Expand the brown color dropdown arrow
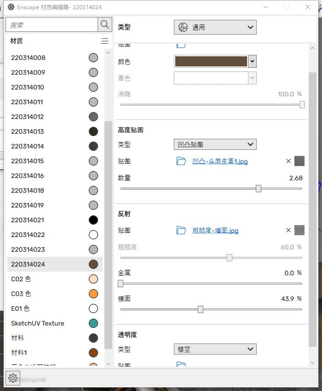Screen dimensions: 322x391 coord(252,61)
